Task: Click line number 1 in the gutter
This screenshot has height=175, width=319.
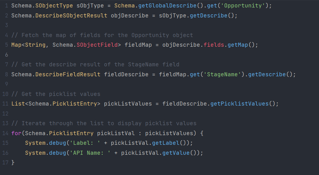Action: 6,6
